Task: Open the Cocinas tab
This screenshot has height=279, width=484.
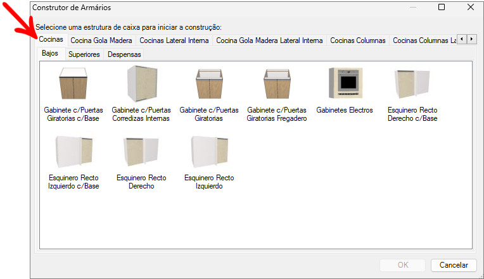Action: click(51, 39)
